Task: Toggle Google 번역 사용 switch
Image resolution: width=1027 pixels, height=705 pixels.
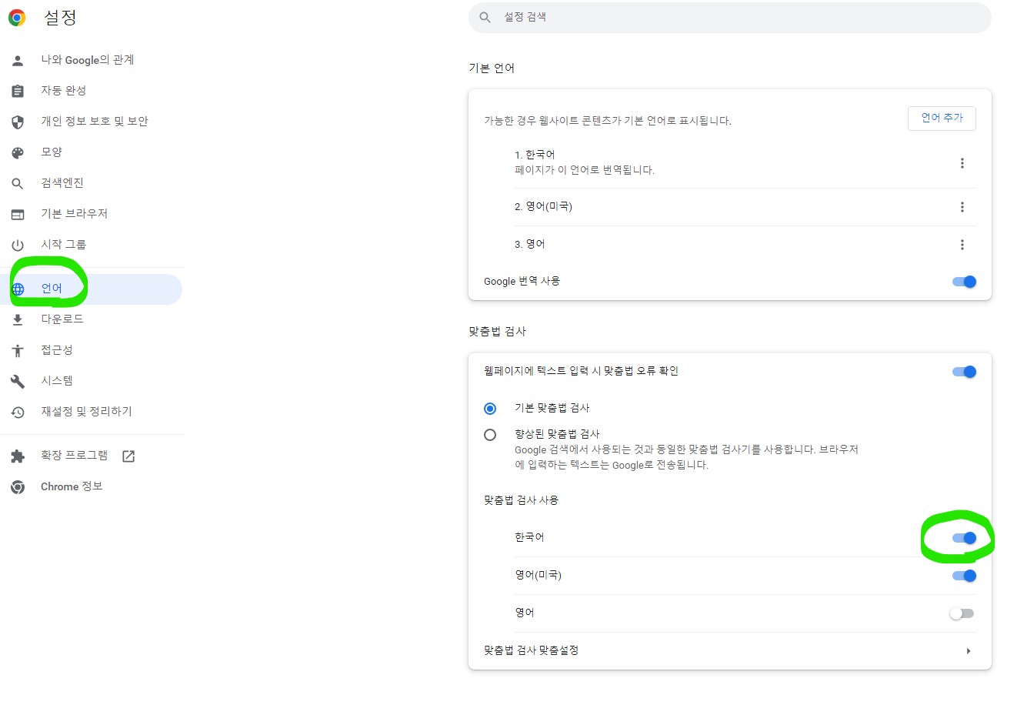Action: click(964, 281)
